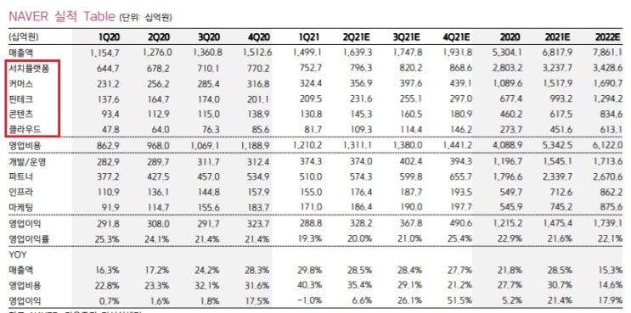Select the 2022E column header
The height and width of the screenshot is (313, 631).
(610, 37)
